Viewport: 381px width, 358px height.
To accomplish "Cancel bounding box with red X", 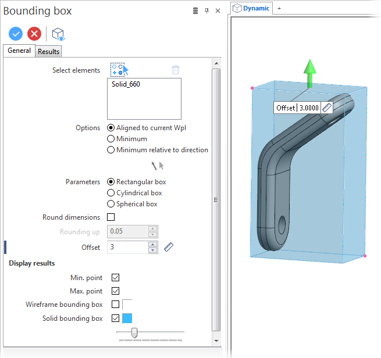I will coord(34,34).
